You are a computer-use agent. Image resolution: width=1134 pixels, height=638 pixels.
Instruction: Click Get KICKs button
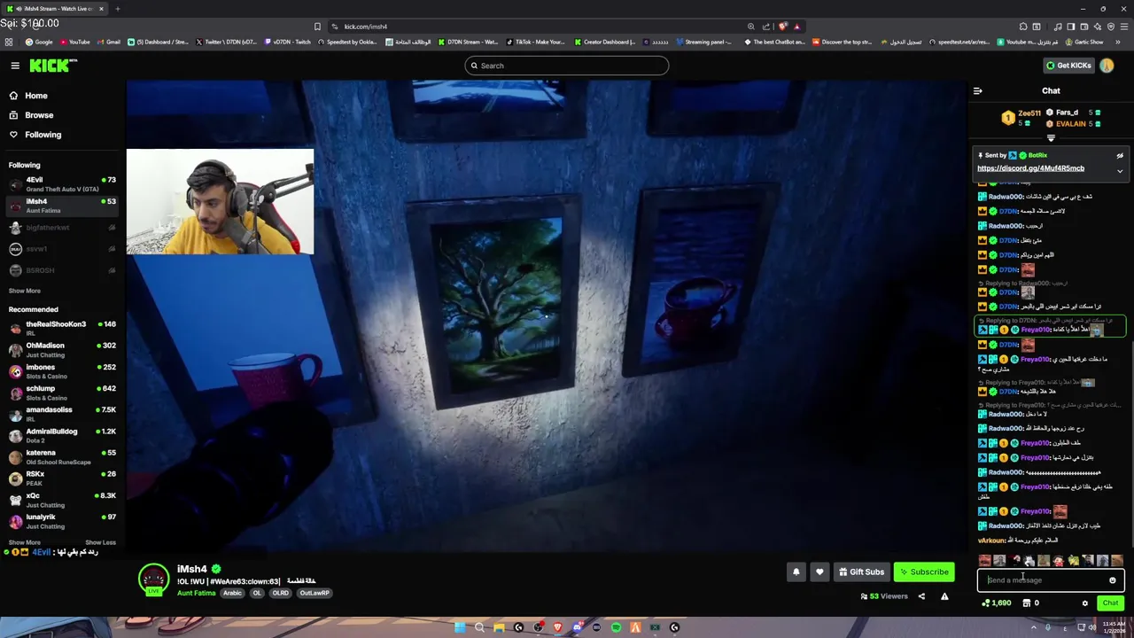pyautogui.click(x=1068, y=66)
